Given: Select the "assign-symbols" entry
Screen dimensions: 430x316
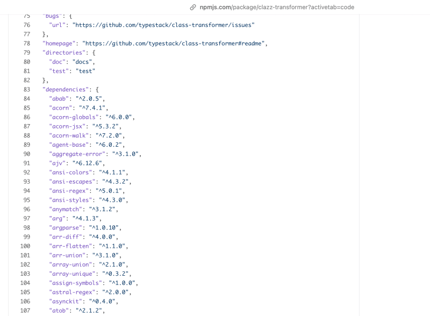Looking at the screenshot, I should [94, 283].
